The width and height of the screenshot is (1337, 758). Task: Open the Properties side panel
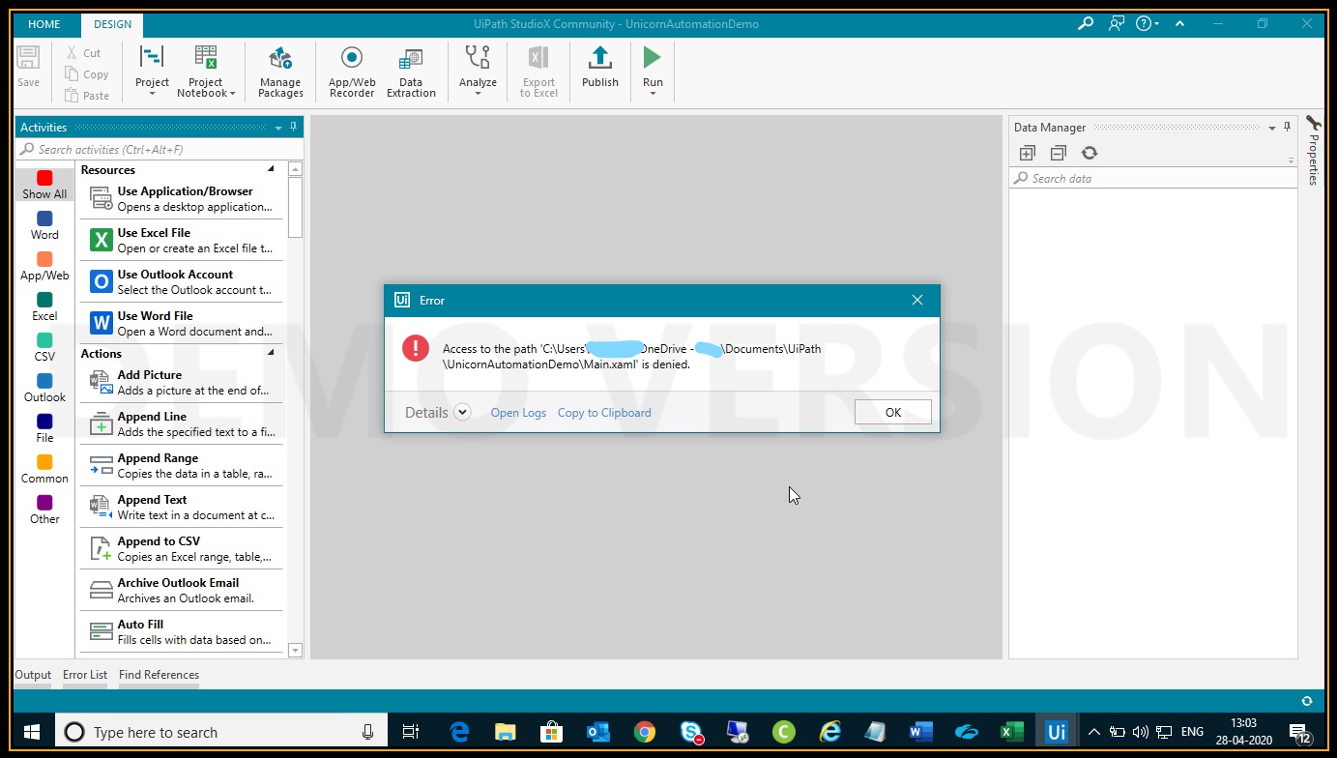(1313, 152)
